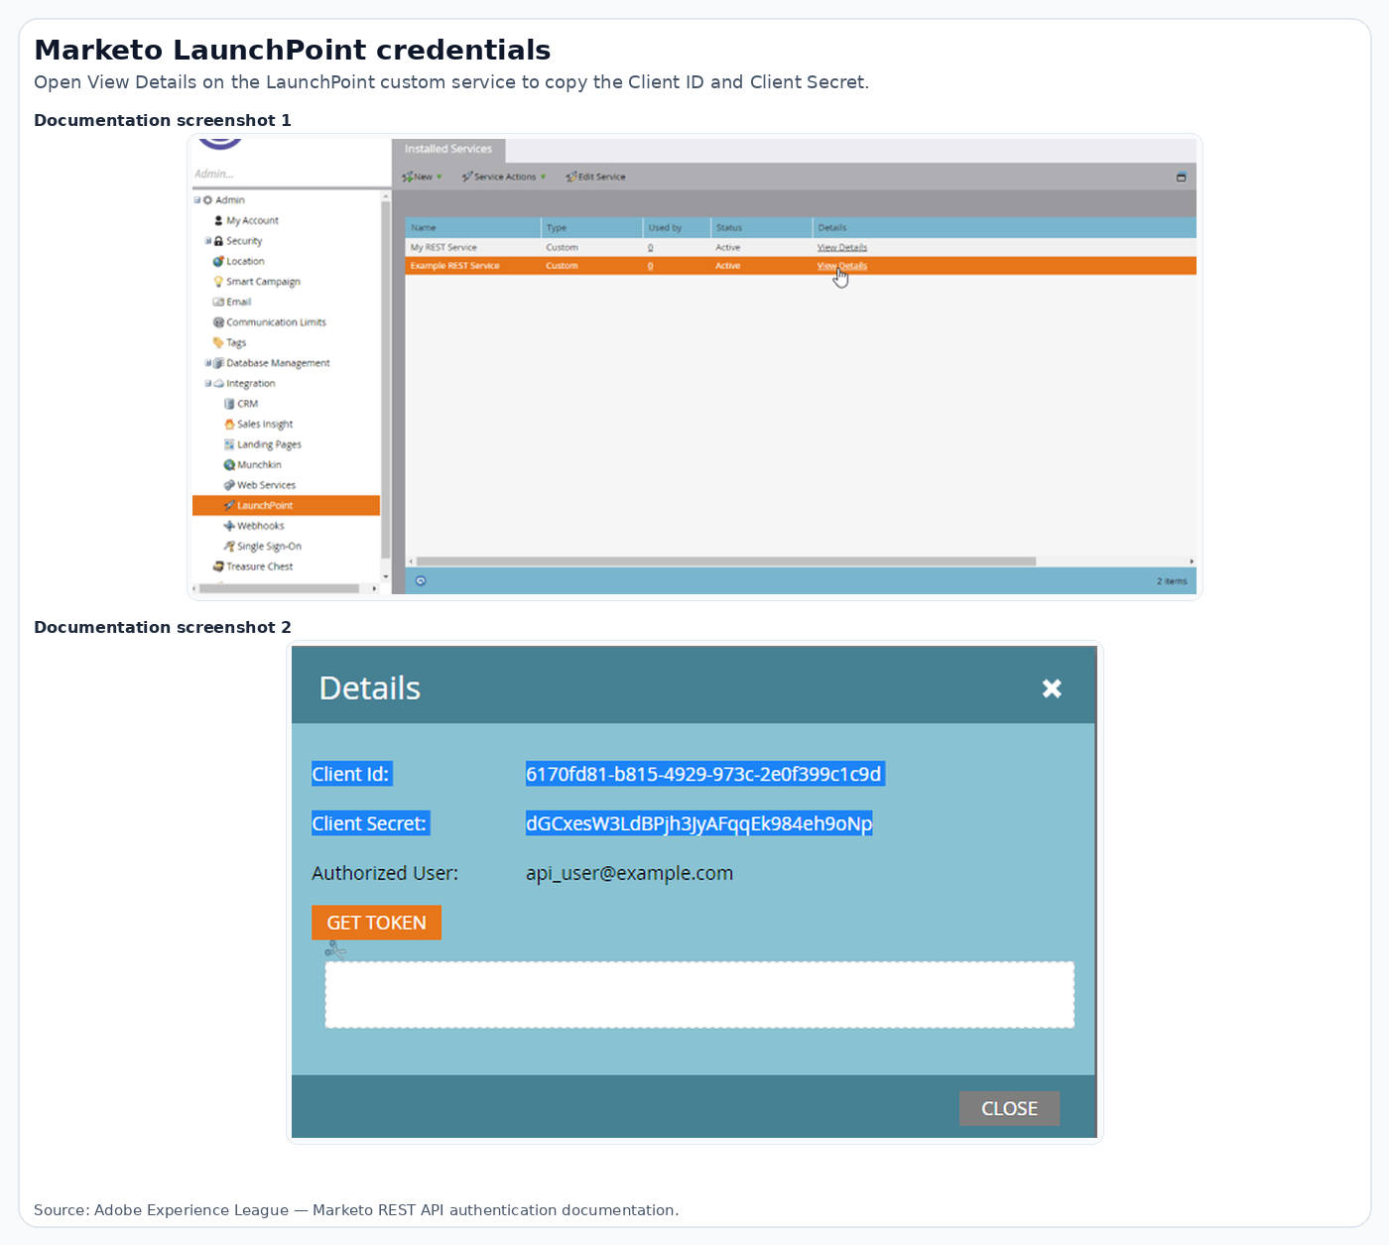The height and width of the screenshot is (1245, 1389).
Task: Click the api_user@example.com authorized user
Action: [x=629, y=873]
